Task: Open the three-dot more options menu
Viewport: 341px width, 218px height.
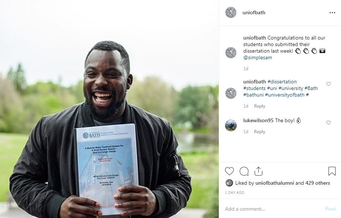Action: pos(332,12)
